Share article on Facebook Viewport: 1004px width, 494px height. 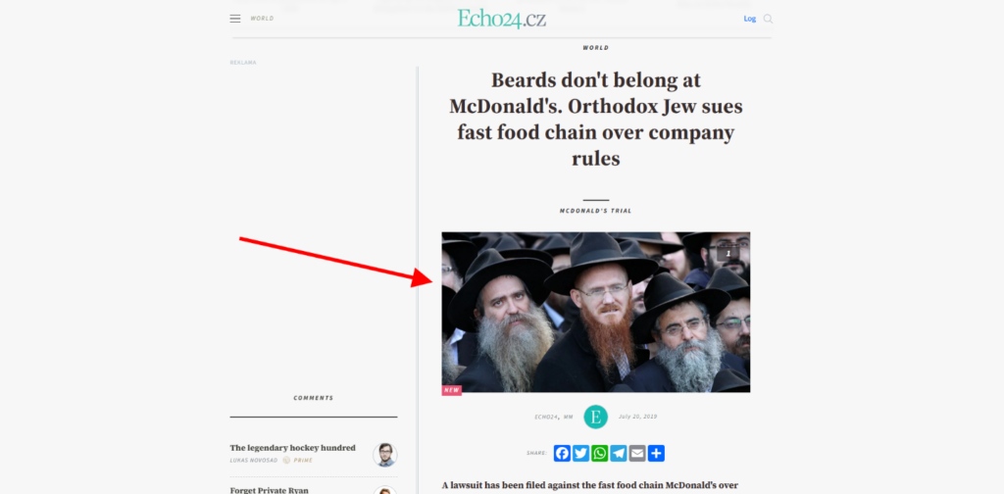[x=562, y=453]
